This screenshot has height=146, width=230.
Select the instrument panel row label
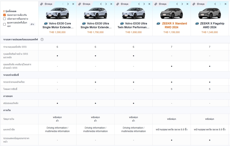[9, 129]
